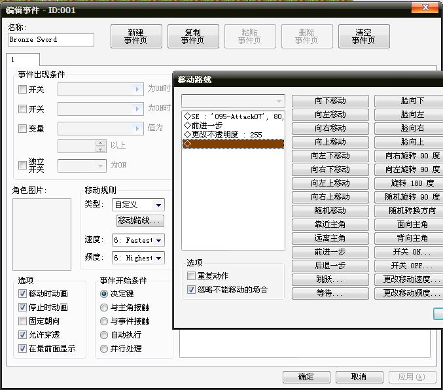Open the frequency dropdown 6: Highest
Image resolution: width=443 pixels, height=390 pixels.
138,258
